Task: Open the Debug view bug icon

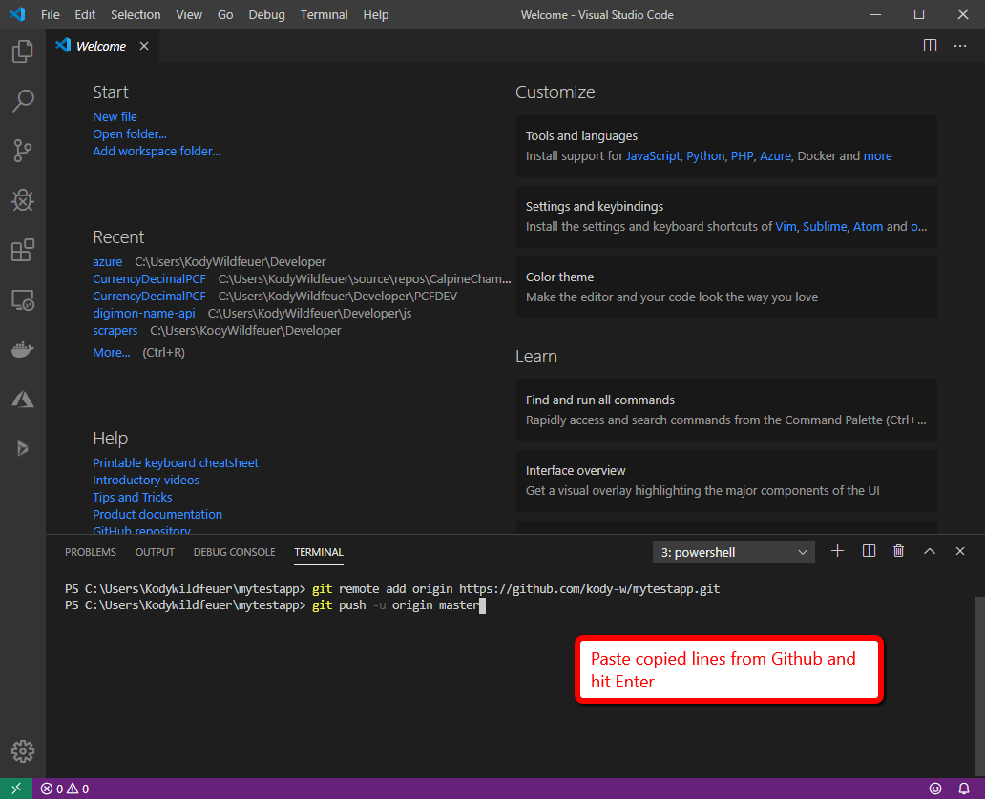Action: 23,200
